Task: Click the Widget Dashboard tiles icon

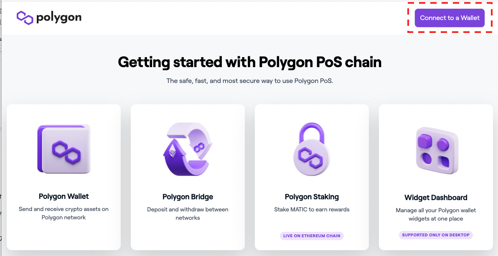Action: (436, 150)
